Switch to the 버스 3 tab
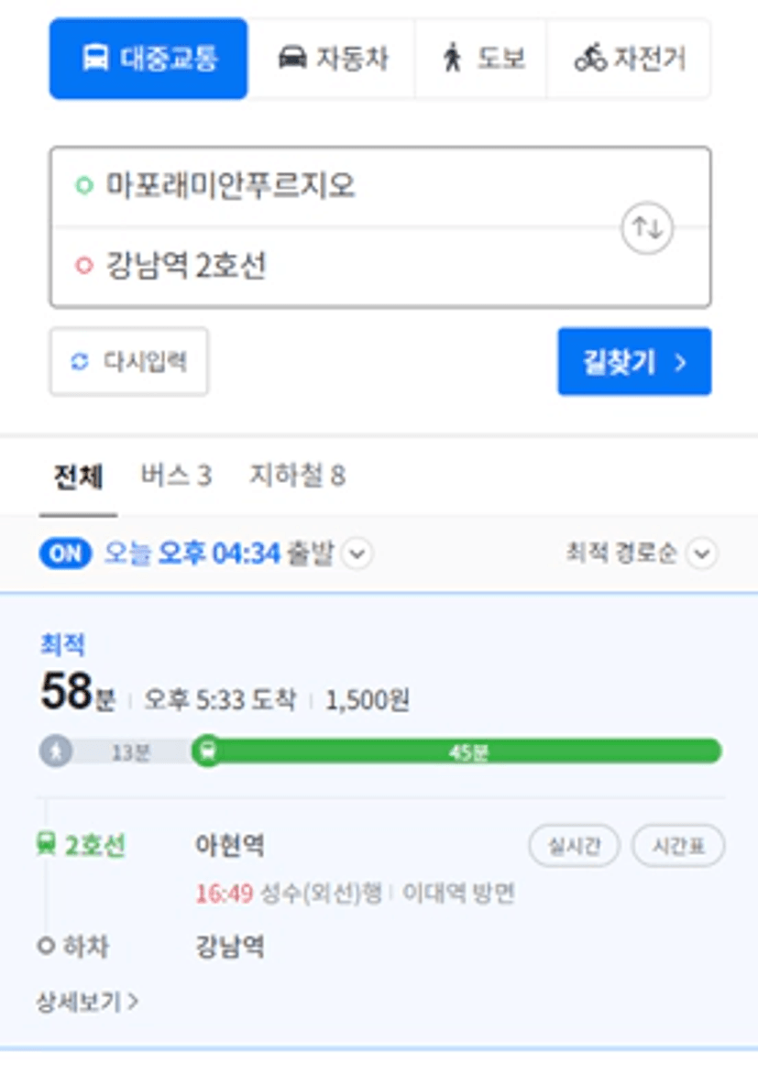This screenshot has height=1086, width=758. [176, 476]
